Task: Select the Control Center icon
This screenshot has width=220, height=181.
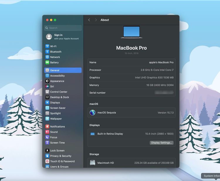Action: (x=47, y=92)
